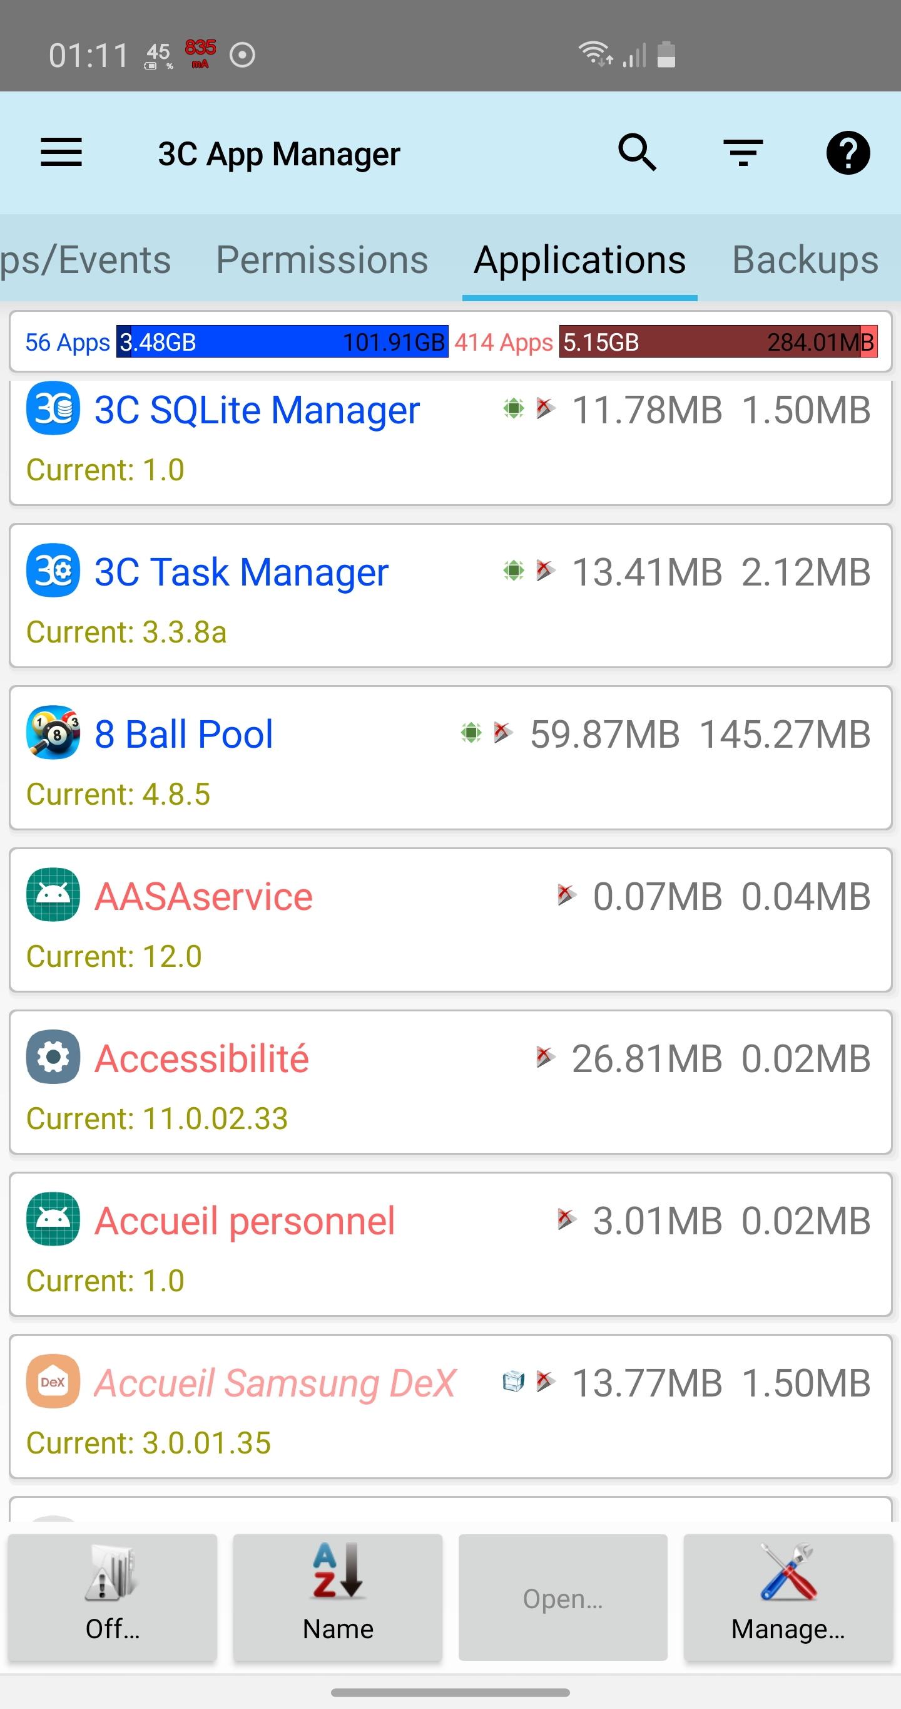Tap the AASAservice android icon
The width and height of the screenshot is (901, 1709).
(x=53, y=895)
